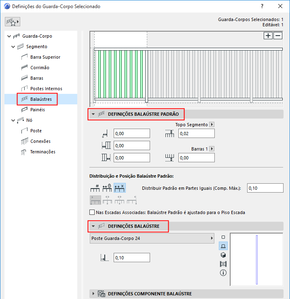Select start-aligned pattern position toggle
Image resolution: width=290 pixels, height=299 pixels.
(95, 200)
